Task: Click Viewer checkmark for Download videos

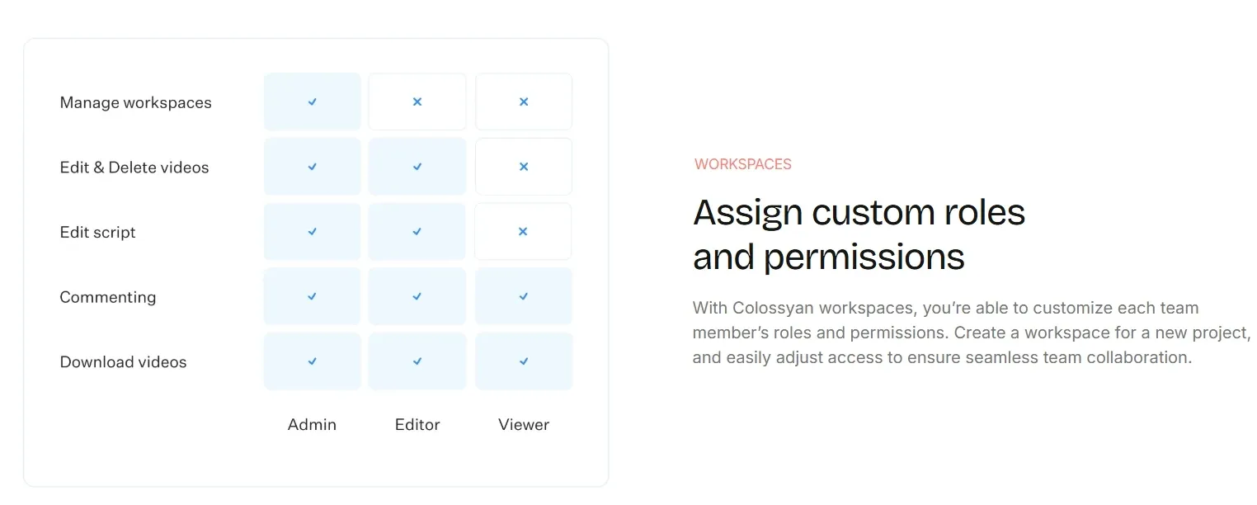Action: pyautogui.click(x=524, y=361)
